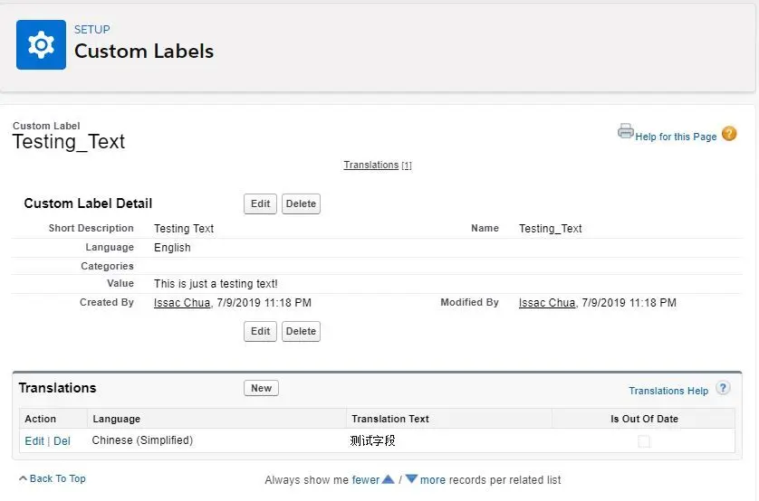Image resolution: width=759 pixels, height=501 pixels.
Task: Click the Back To Top caret icon
Action: 23,478
